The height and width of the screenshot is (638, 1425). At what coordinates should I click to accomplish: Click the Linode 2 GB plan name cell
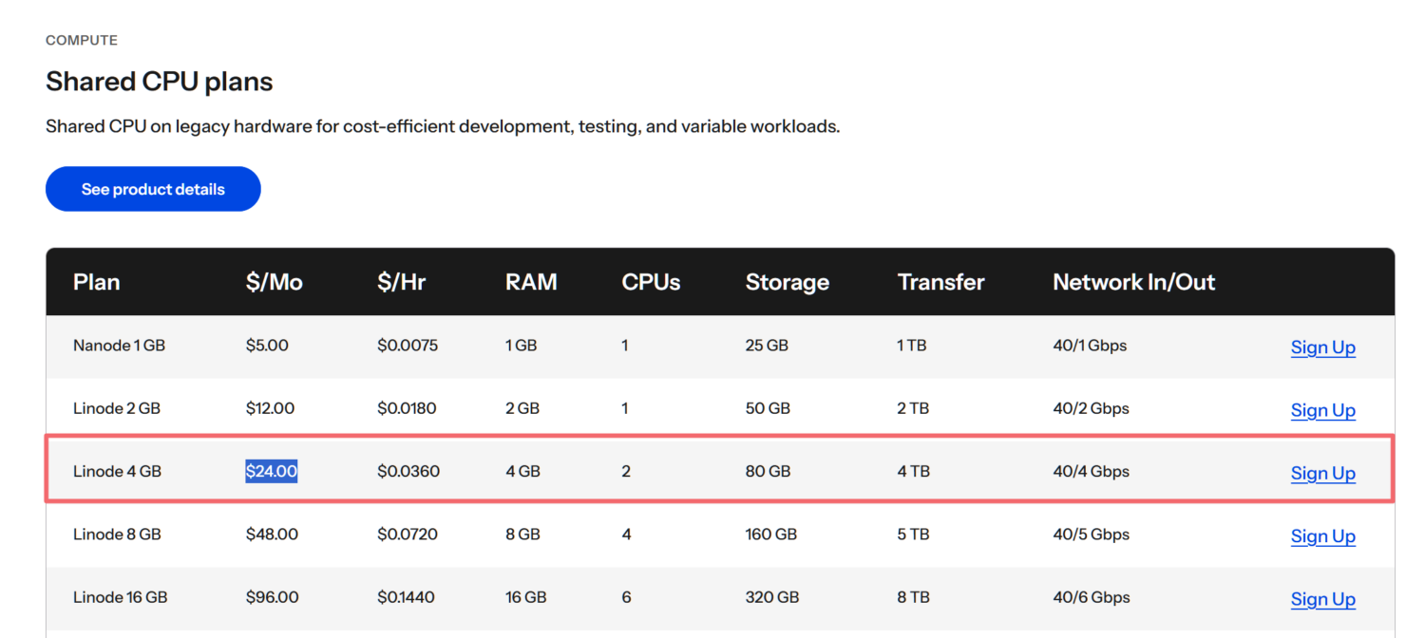tap(117, 408)
